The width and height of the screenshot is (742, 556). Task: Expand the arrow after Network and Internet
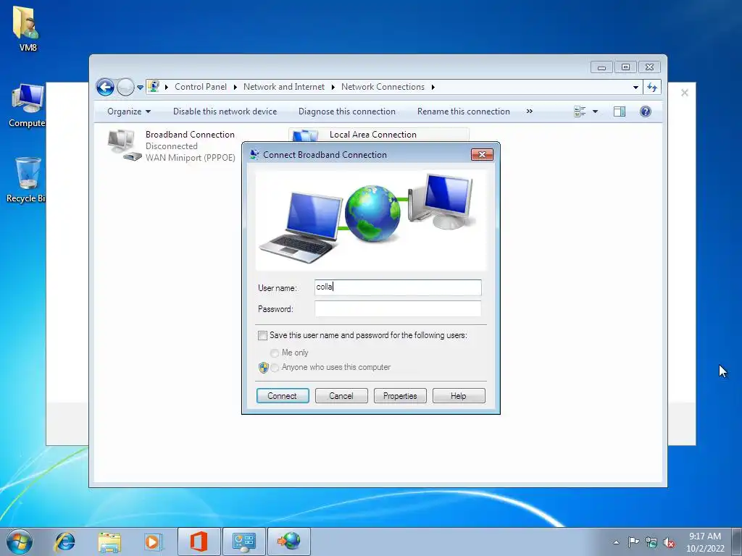[x=333, y=87]
